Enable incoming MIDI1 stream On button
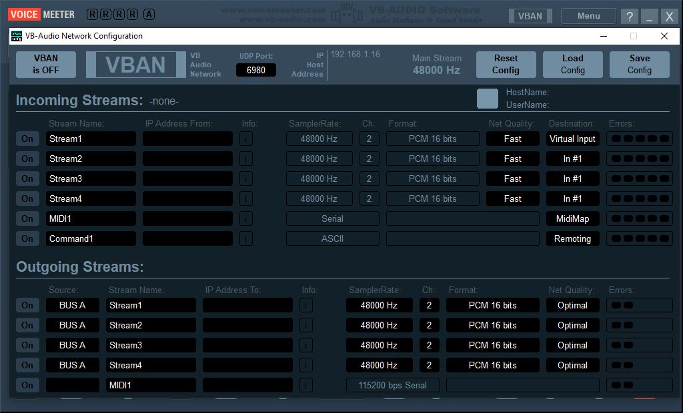Screen dimensions: 683x413 pyautogui.click(x=27, y=219)
